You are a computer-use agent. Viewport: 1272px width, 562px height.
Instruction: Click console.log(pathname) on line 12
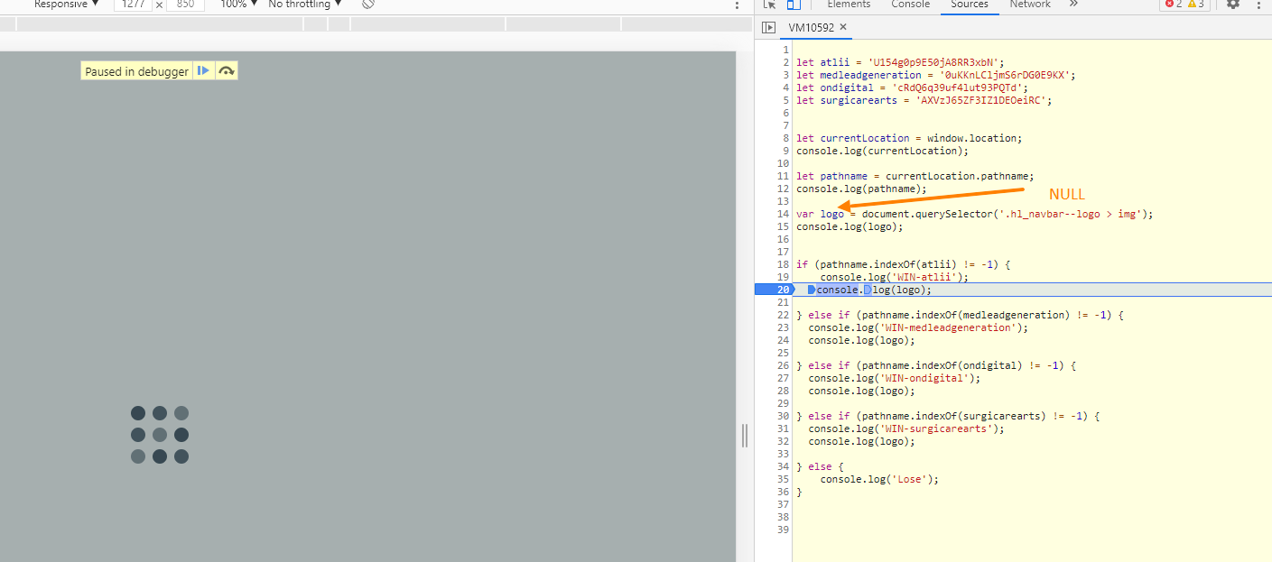pyautogui.click(x=859, y=189)
